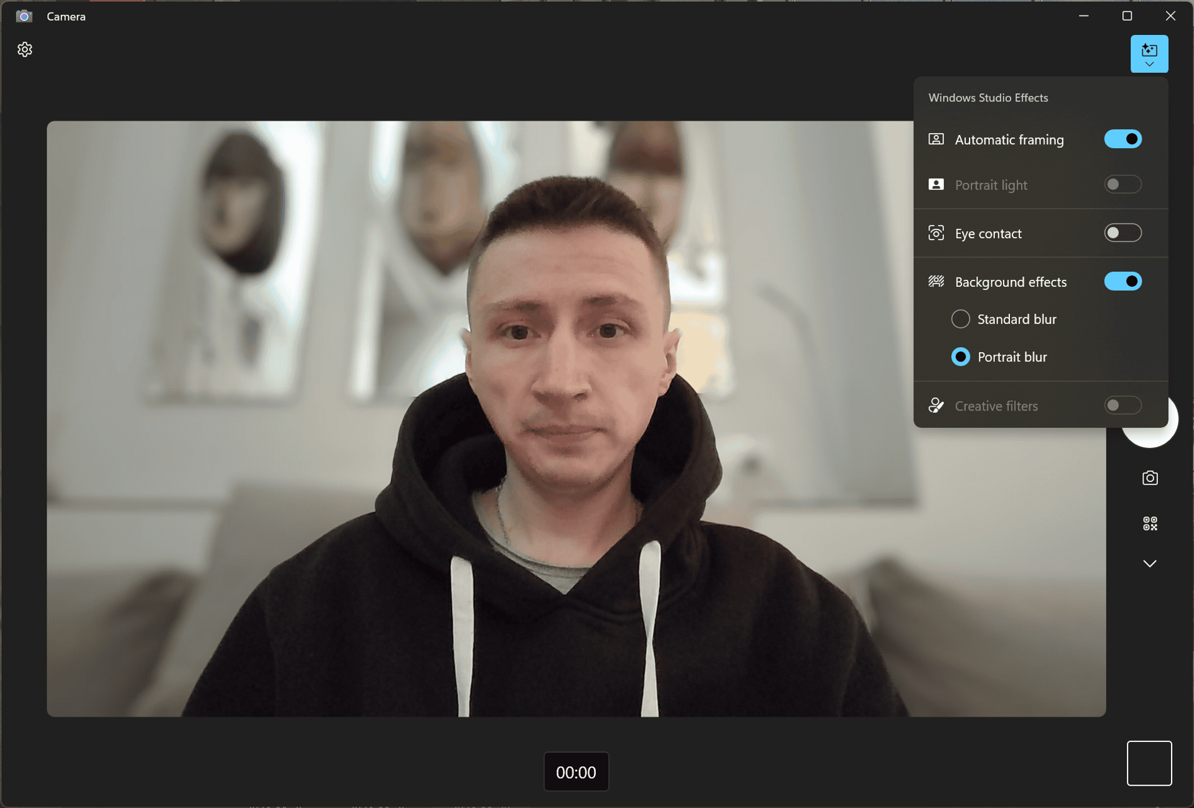
Task: Click the Background effects icon
Action: coord(936,282)
